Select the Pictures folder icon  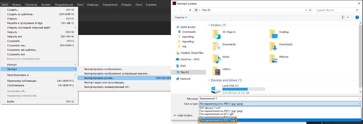tap(274, 59)
